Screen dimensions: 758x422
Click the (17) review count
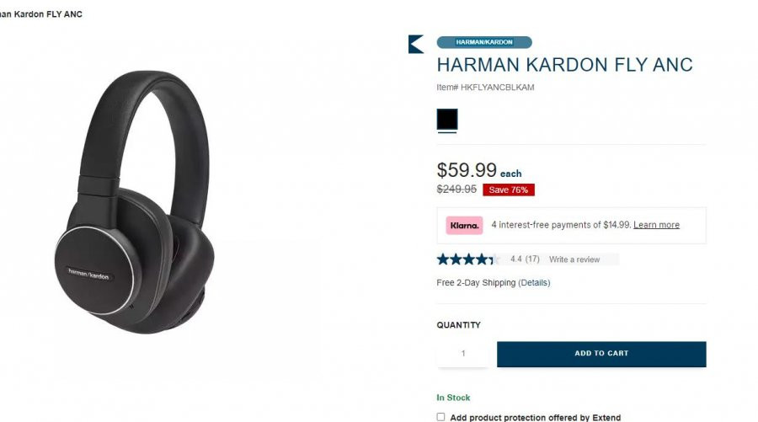[x=532, y=259]
